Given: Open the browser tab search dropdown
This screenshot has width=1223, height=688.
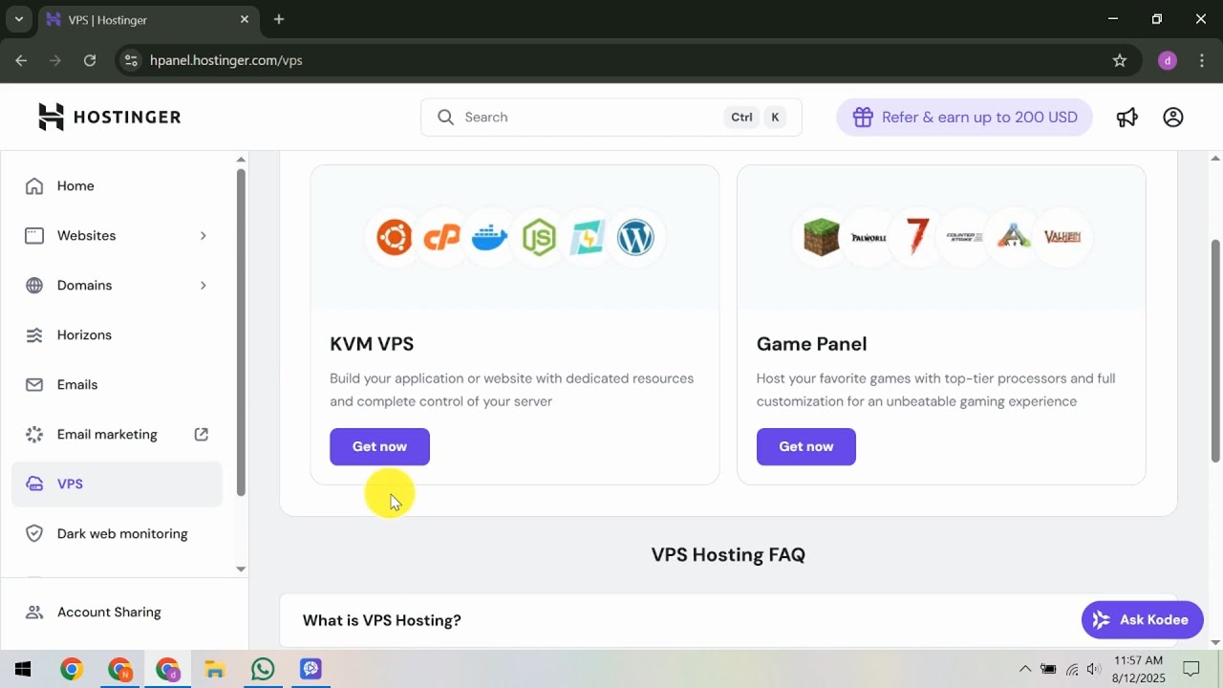Looking at the screenshot, I should pyautogui.click(x=18, y=19).
